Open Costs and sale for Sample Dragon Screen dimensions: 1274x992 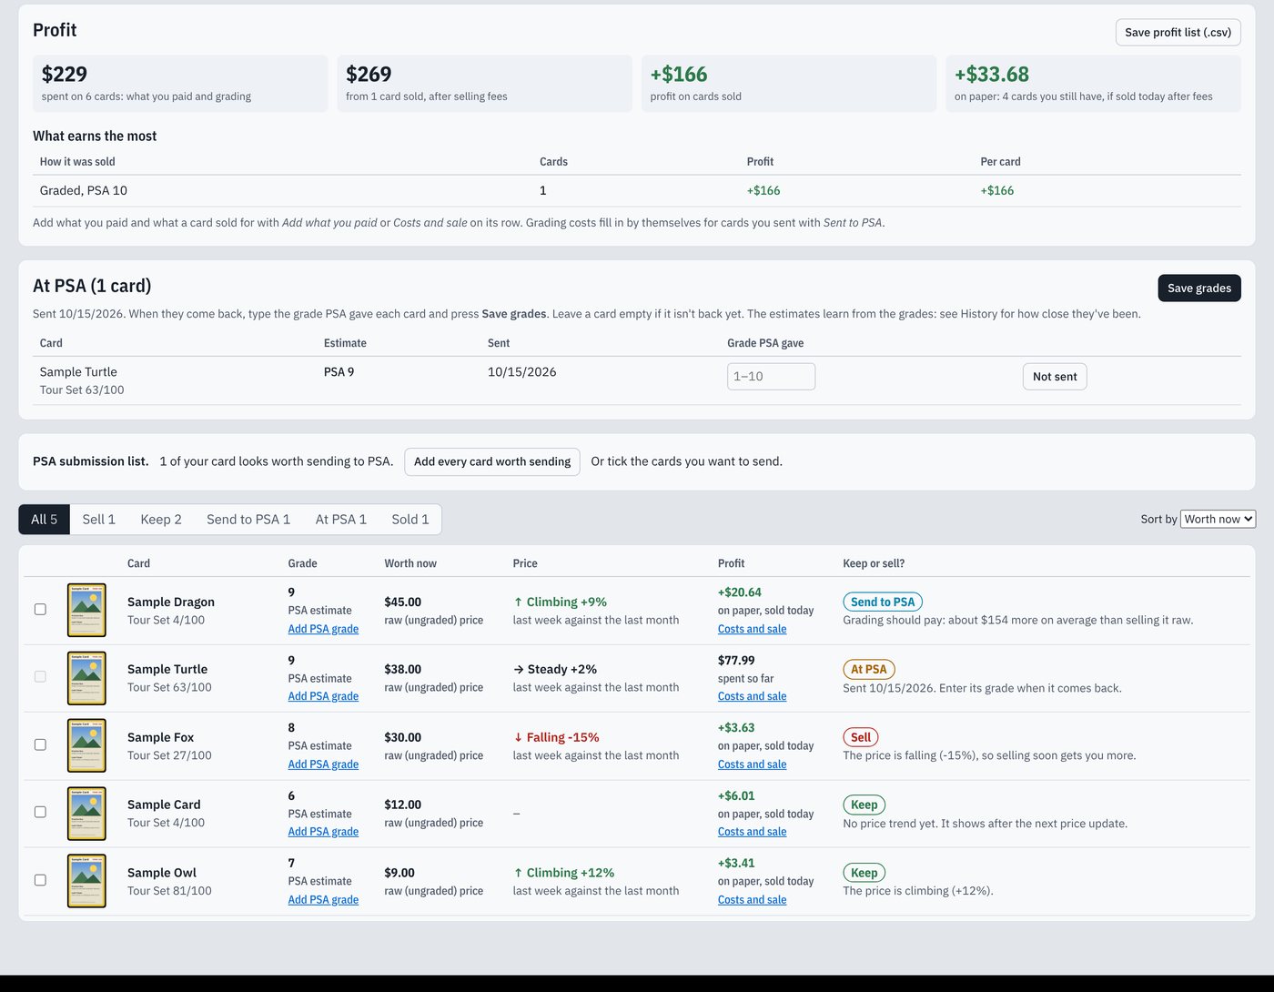pos(753,629)
